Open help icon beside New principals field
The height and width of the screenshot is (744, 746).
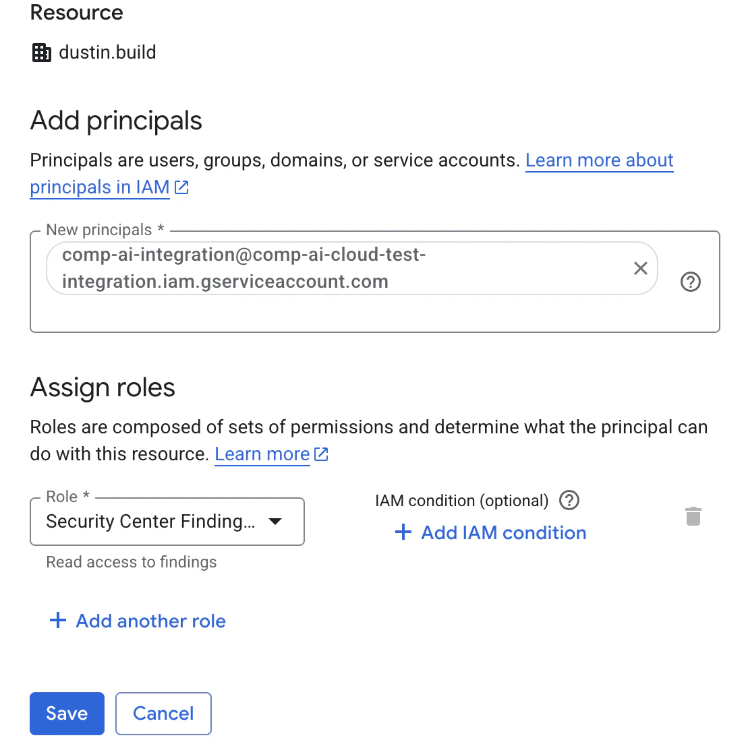(x=690, y=282)
